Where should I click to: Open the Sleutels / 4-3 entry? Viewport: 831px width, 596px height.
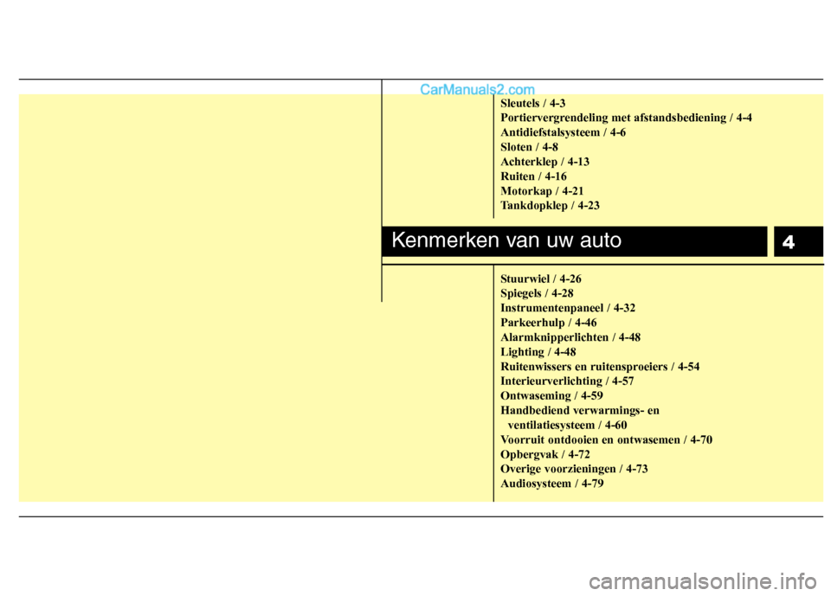pos(532,103)
